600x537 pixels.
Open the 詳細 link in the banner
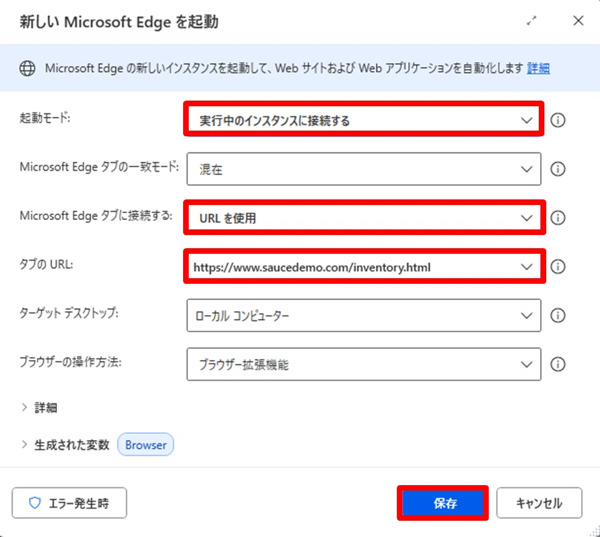click(538, 69)
